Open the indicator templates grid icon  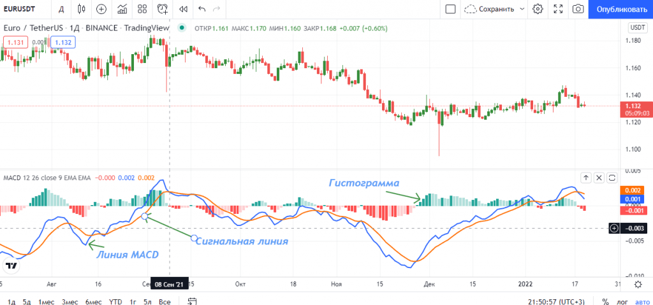tap(143, 9)
